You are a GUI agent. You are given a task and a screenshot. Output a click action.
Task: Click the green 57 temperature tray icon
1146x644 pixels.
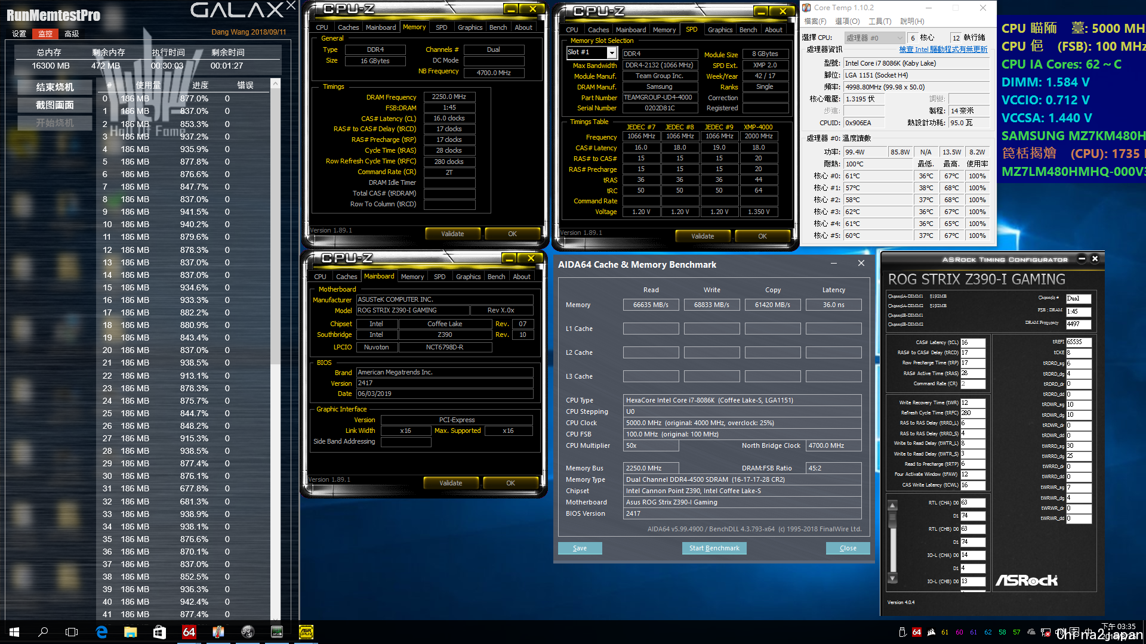coord(1016,632)
